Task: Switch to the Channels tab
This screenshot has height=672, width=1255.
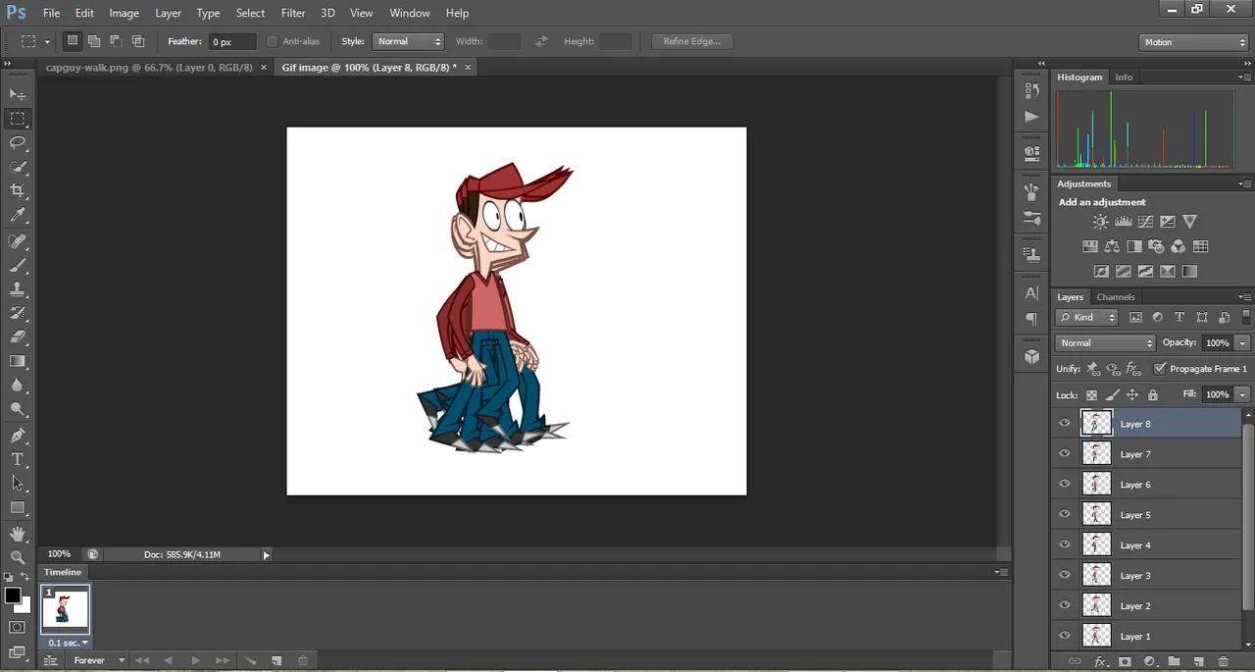Action: point(1115,297)
